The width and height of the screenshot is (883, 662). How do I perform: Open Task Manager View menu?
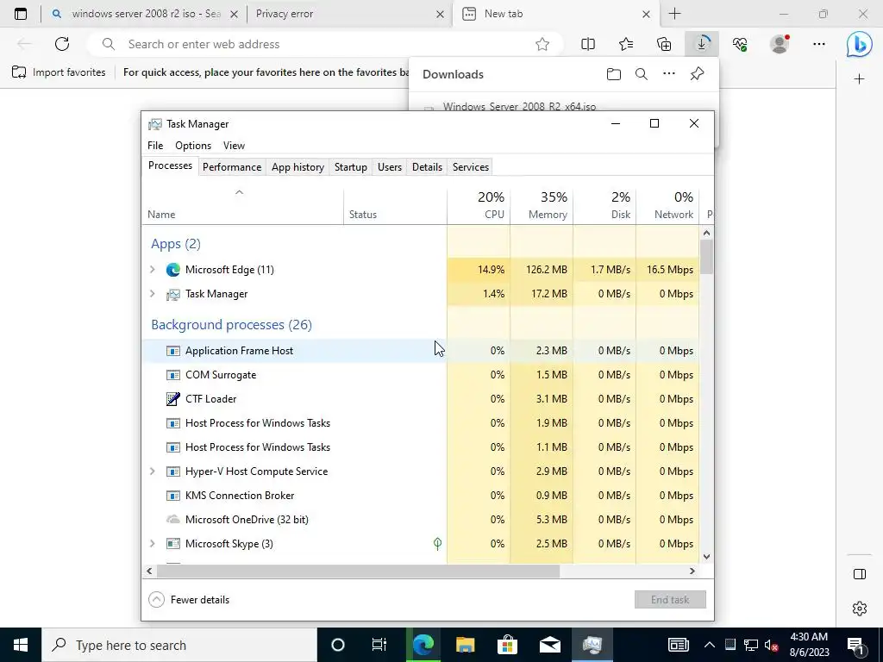point(234,146)
